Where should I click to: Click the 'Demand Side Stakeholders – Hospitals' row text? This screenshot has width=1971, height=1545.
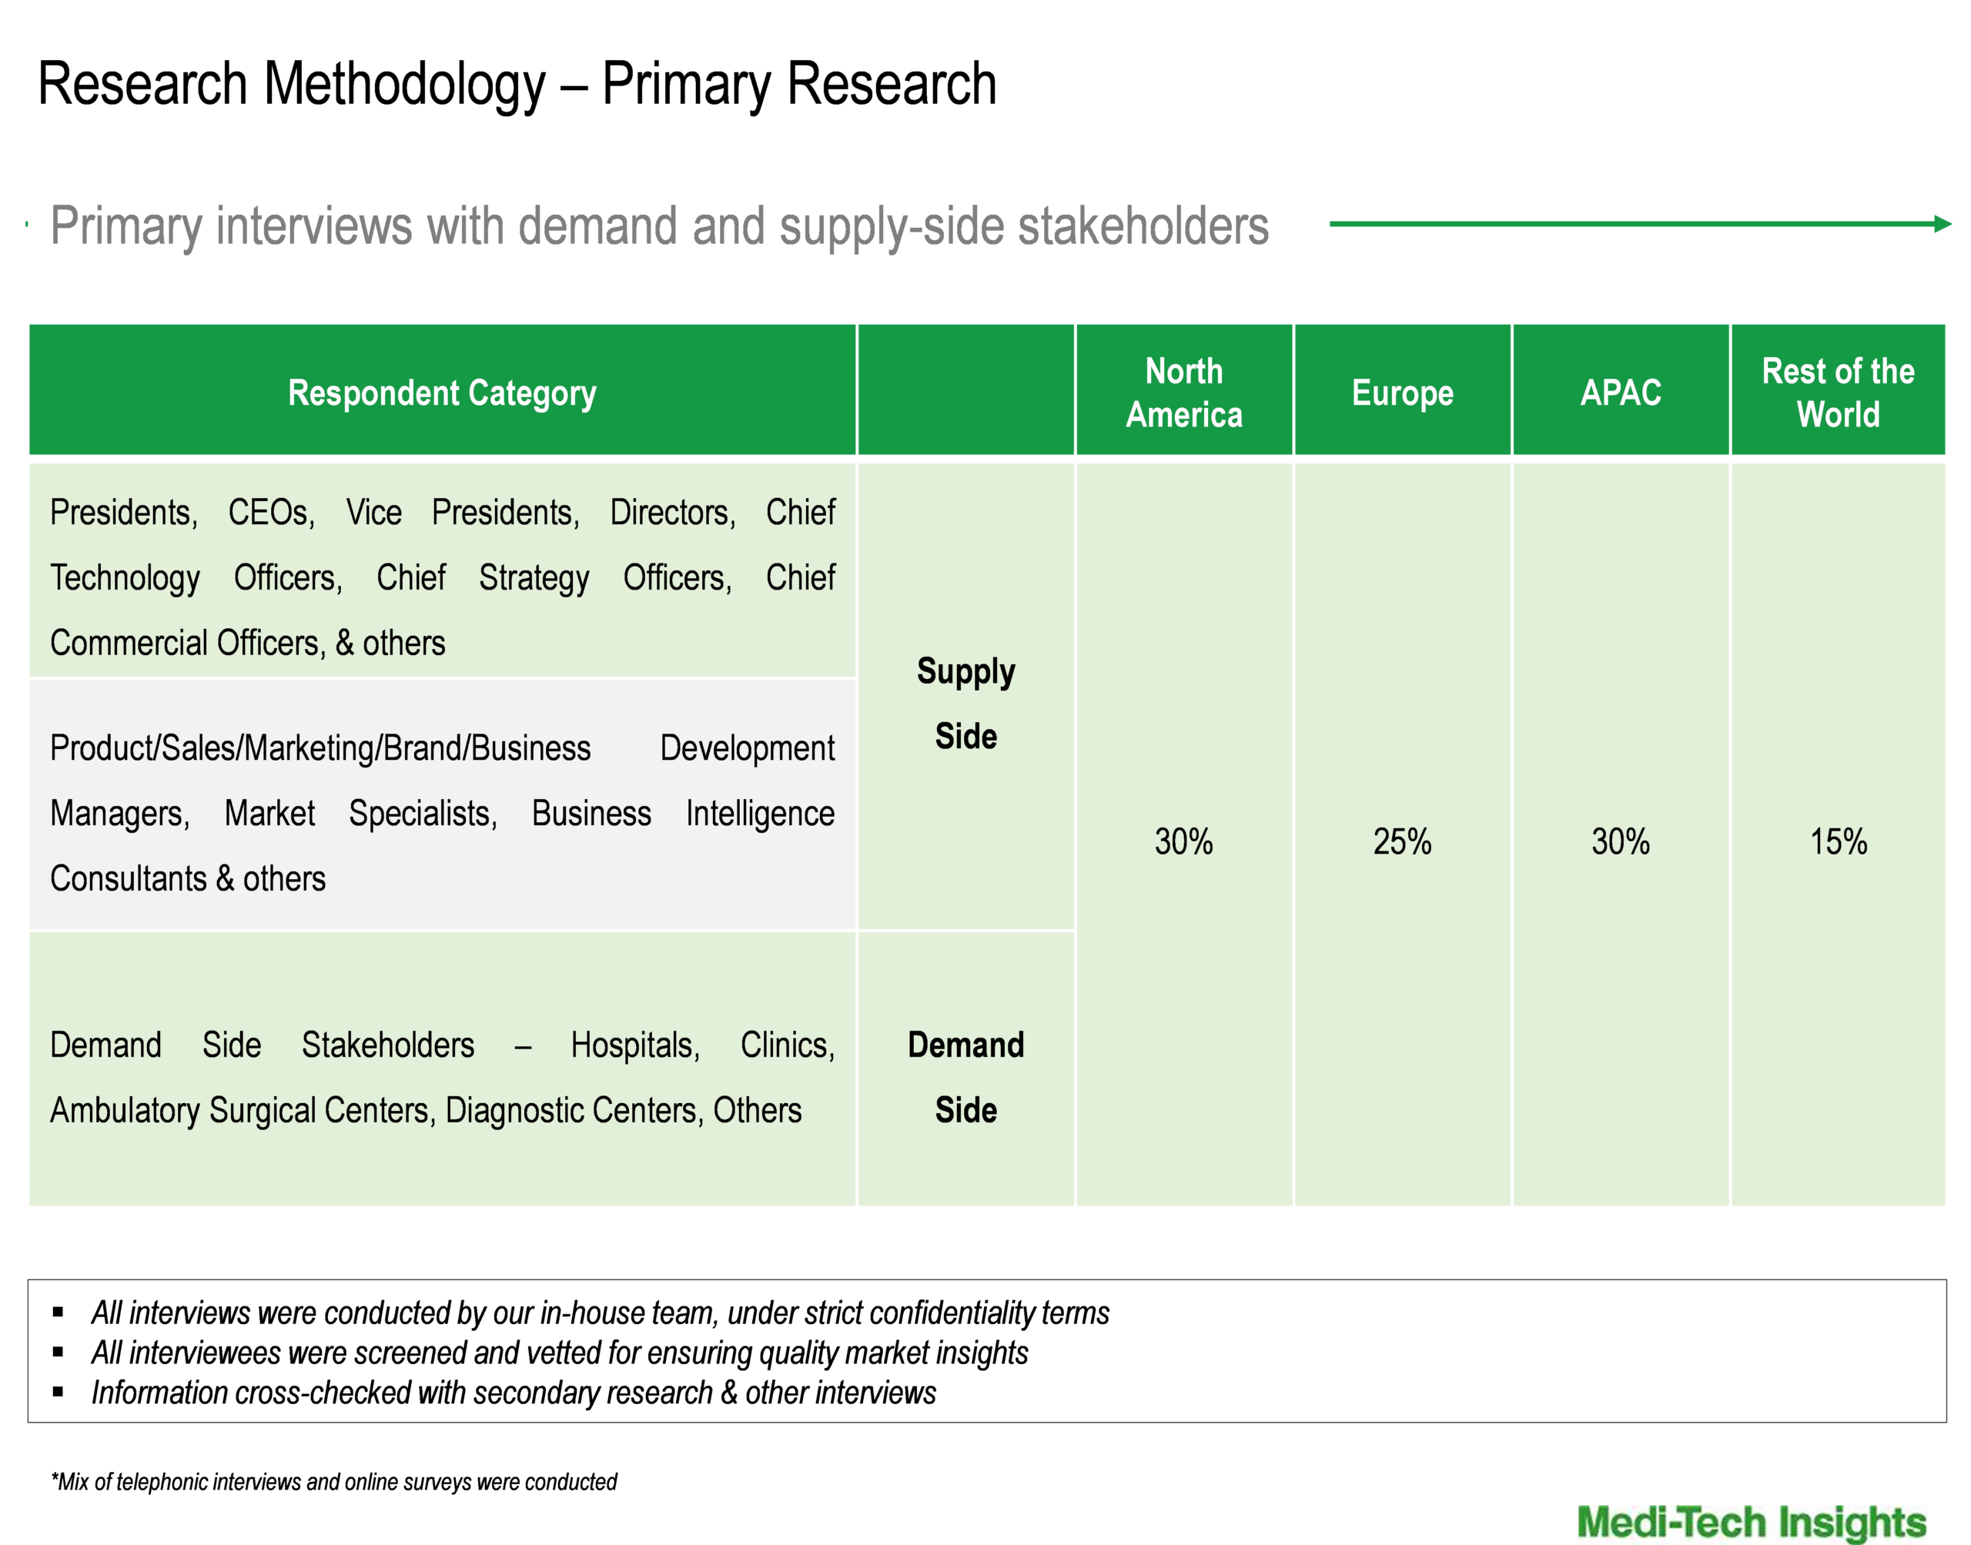(443, 1077)
